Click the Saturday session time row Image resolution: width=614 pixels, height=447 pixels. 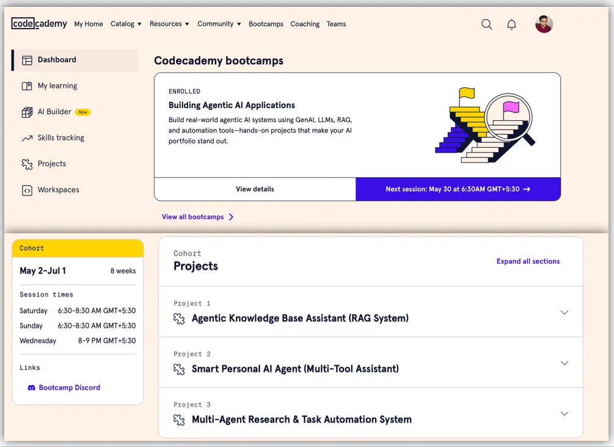pos(78,311)
